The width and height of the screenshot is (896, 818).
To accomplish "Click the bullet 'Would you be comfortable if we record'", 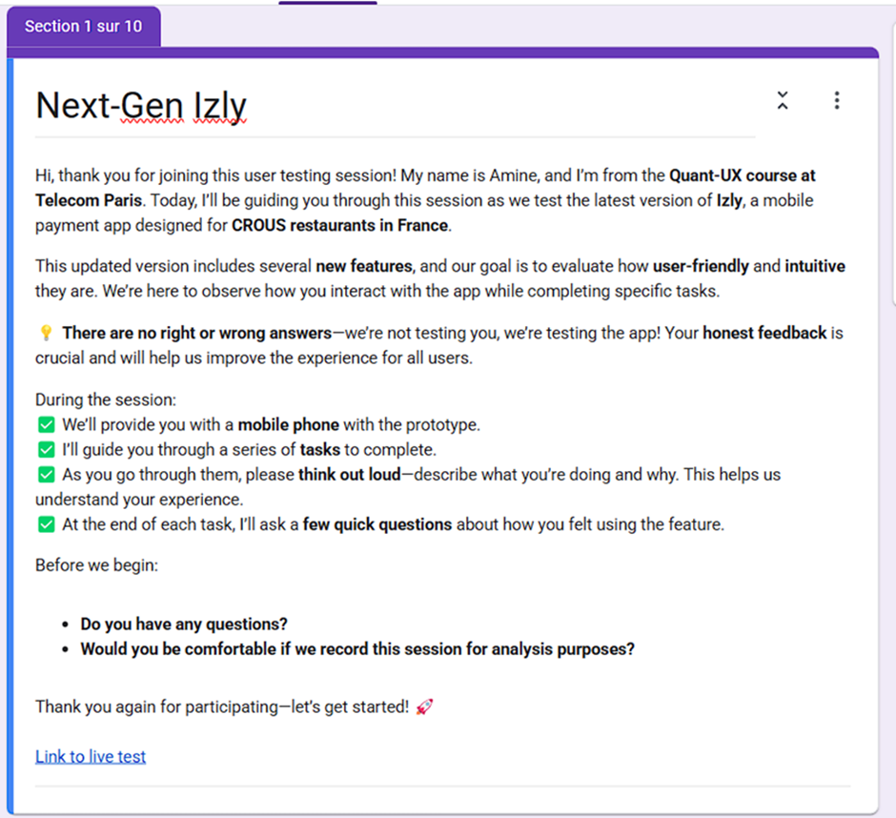I will tap(357, 649).
